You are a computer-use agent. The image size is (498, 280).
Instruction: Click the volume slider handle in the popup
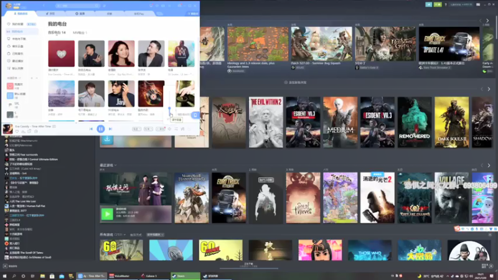(x=169, y=108)
